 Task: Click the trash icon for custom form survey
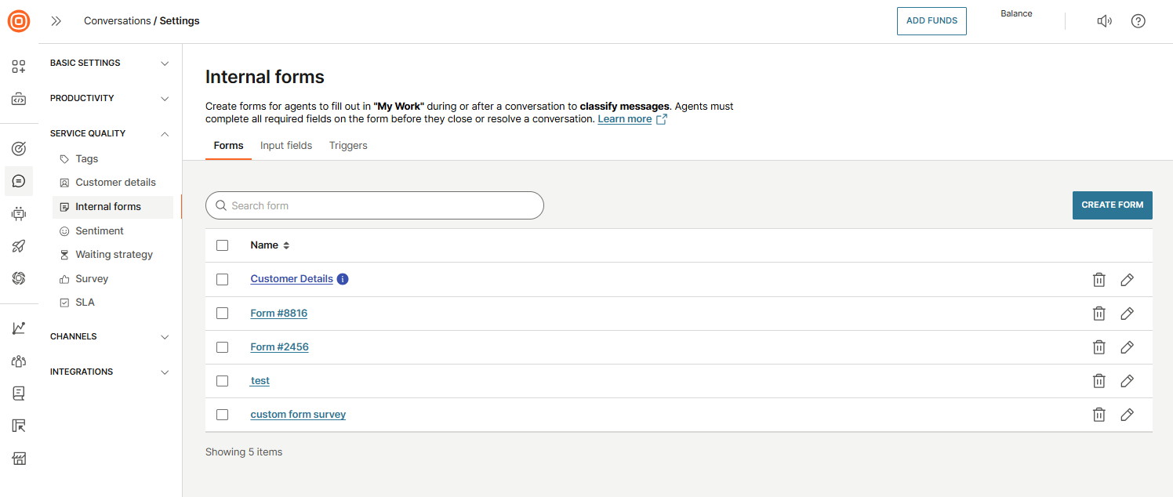point(1099,415)
